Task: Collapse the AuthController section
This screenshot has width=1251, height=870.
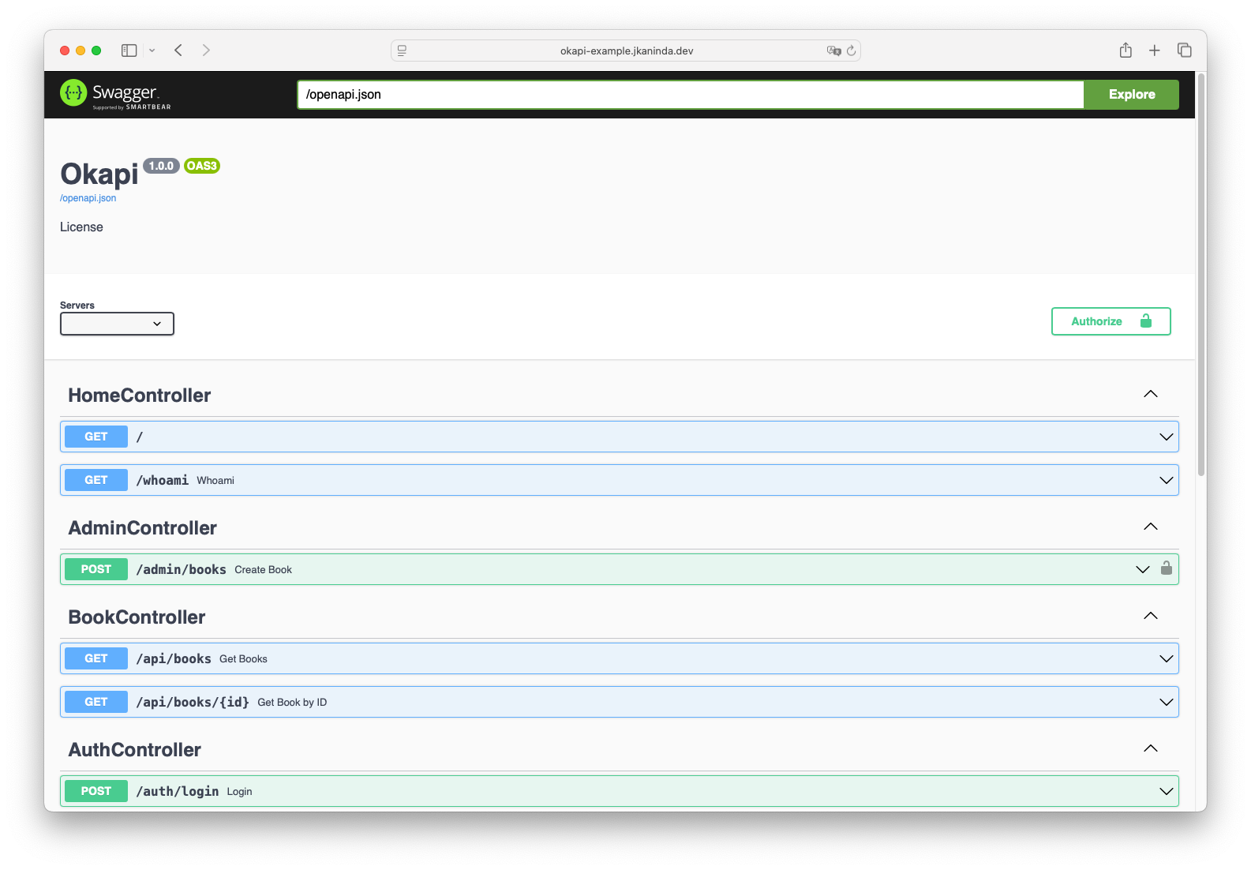Action: pos(1151,748)
